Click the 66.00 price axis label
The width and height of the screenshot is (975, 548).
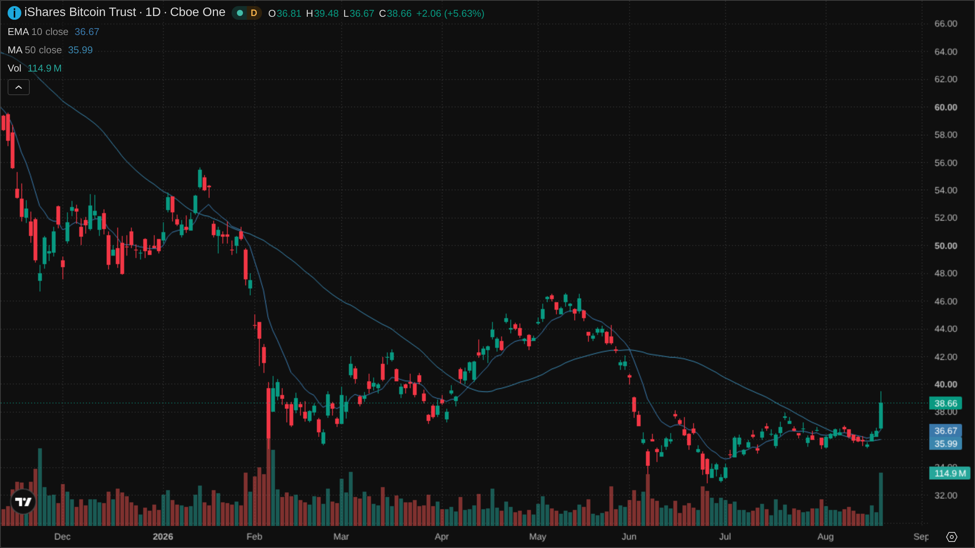coord(946,24)
